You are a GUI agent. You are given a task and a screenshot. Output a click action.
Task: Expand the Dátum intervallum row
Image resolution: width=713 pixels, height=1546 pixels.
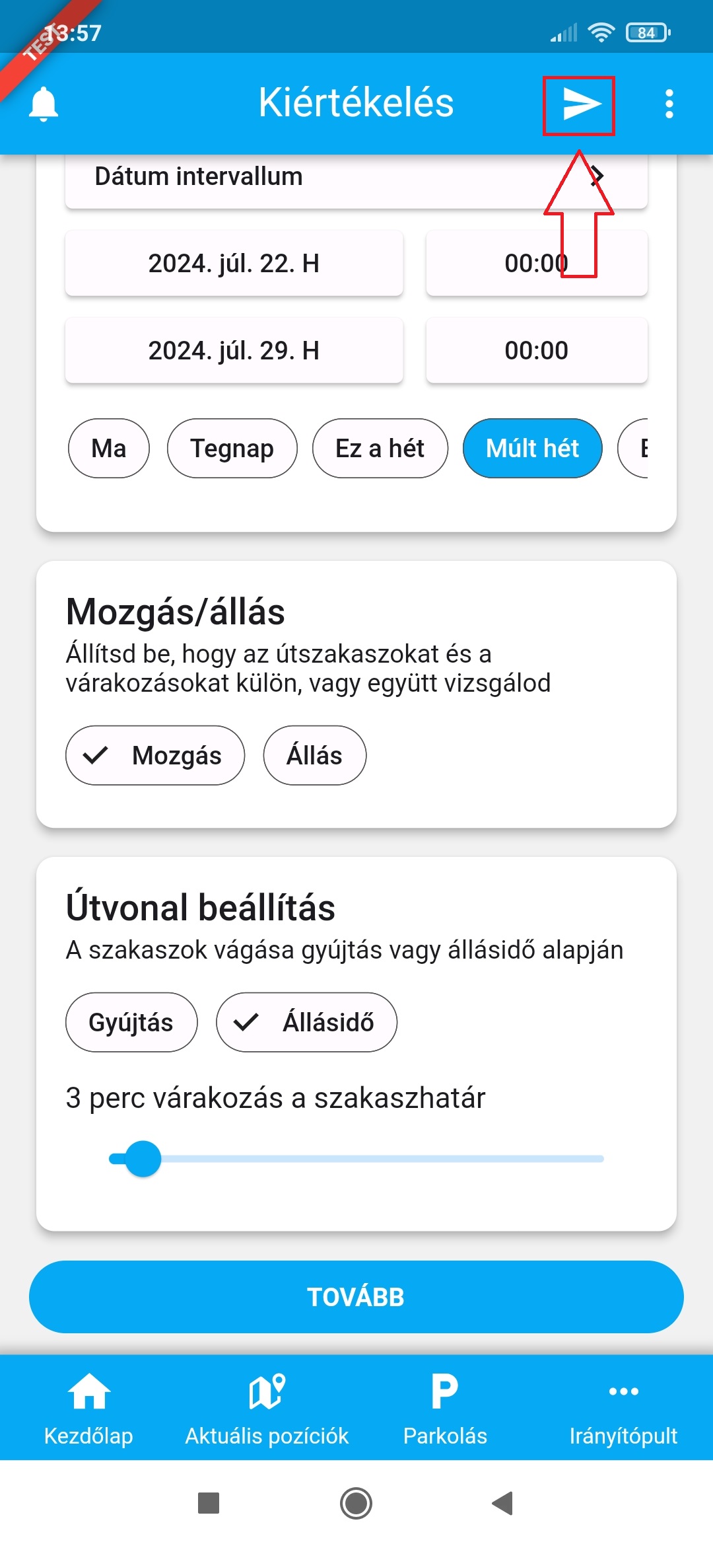click(356, 177)
